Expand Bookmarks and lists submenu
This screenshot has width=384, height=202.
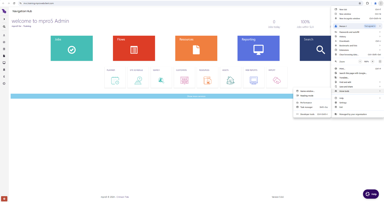click(358, 46)
